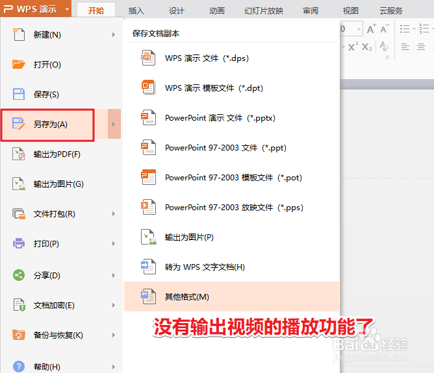Screen dimensions: 434x373
Task: Click the .pptx file format icon
Action: click(148, 117)
